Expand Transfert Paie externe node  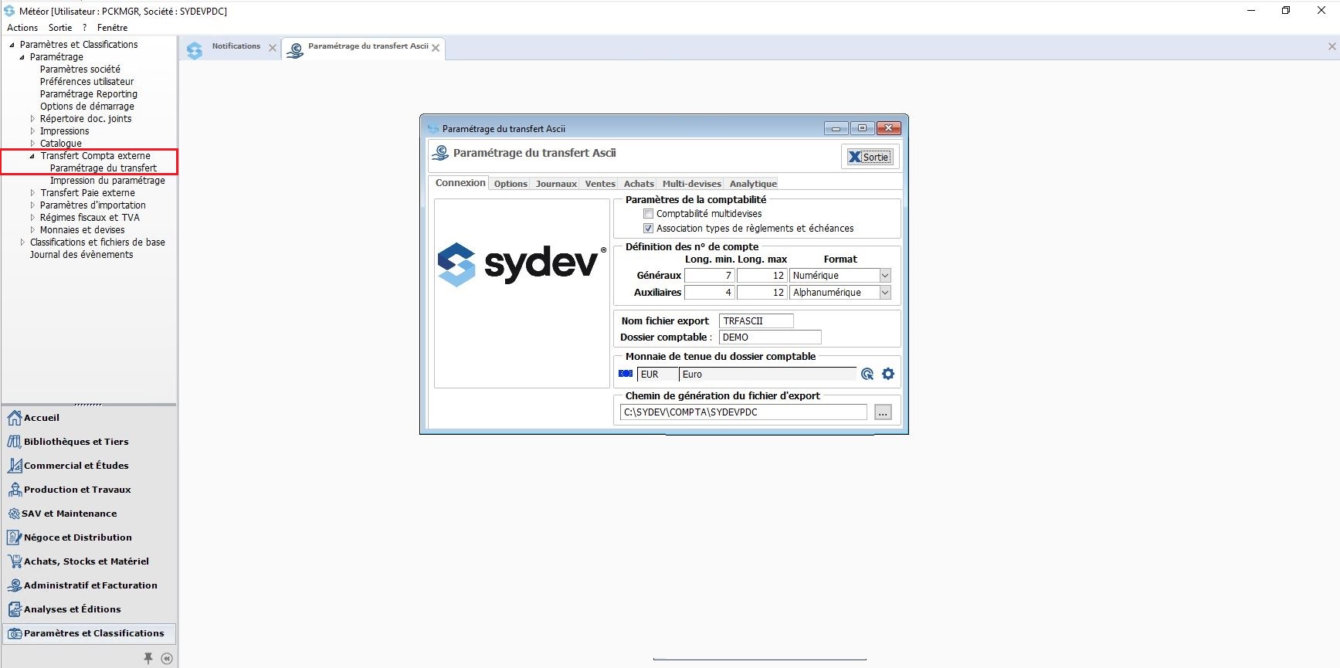coord(32,193)
